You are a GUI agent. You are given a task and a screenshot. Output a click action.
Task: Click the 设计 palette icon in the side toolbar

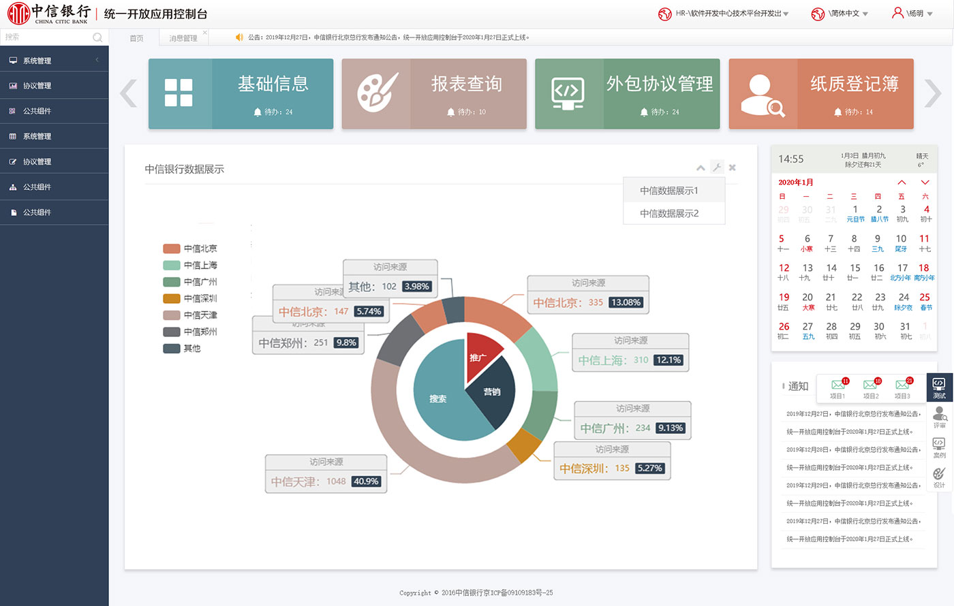(939, 476)
